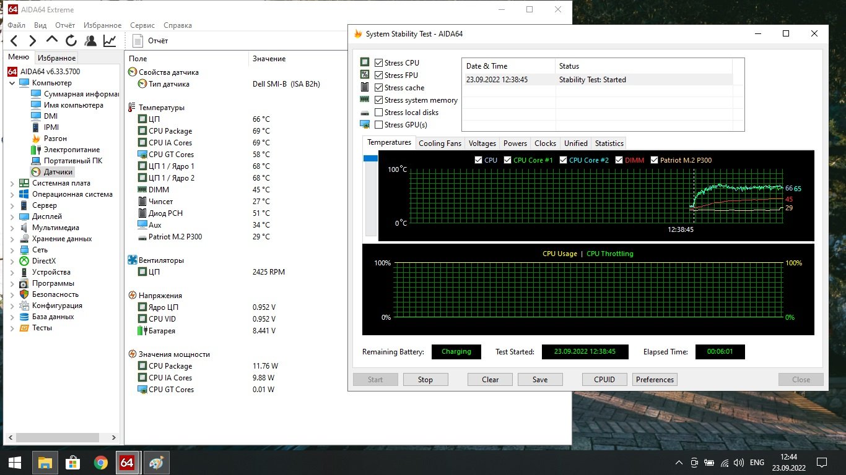Save the stability test results
Viewport: 846px width, 475px height.
point(540,380)
